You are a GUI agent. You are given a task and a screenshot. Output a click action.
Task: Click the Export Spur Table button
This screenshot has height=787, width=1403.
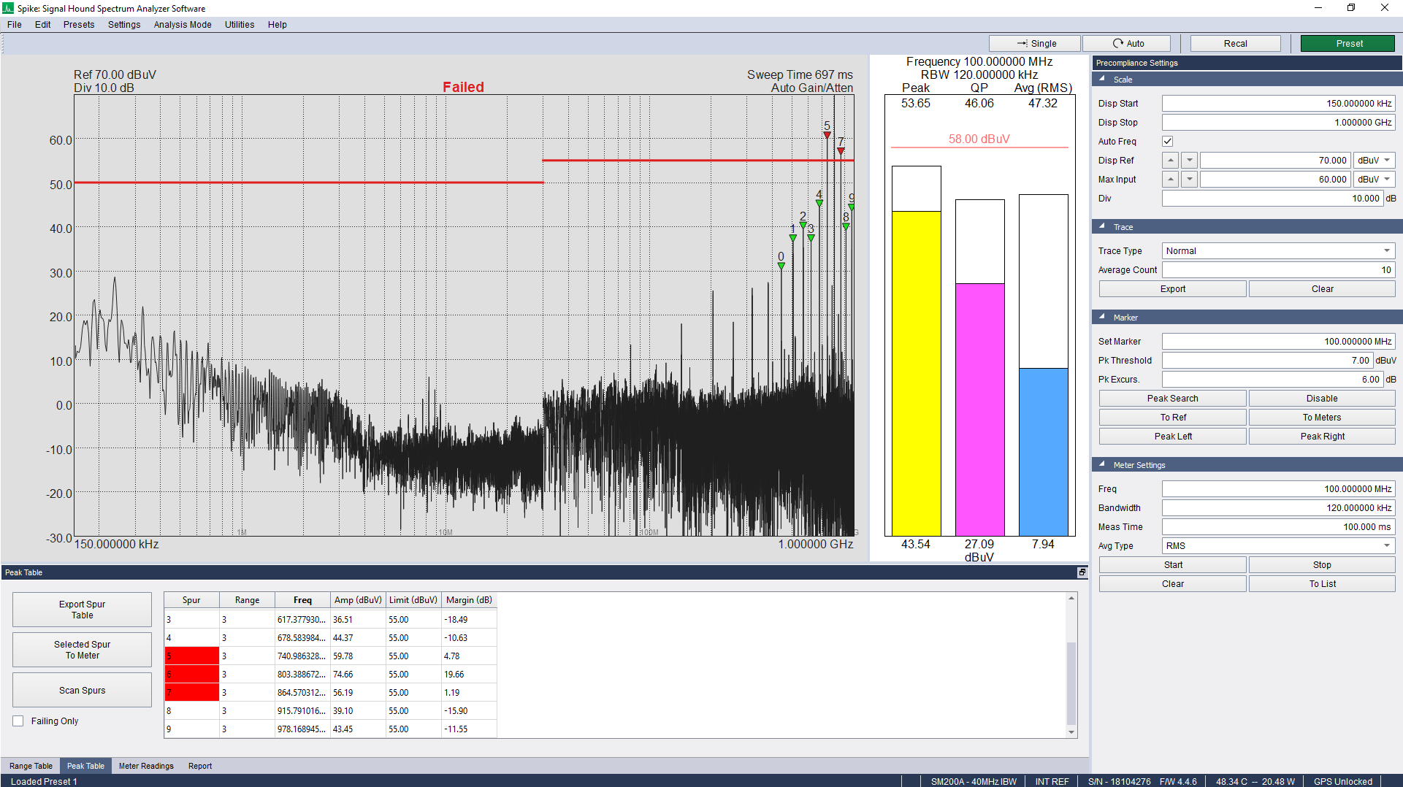[x=83, y=610]
